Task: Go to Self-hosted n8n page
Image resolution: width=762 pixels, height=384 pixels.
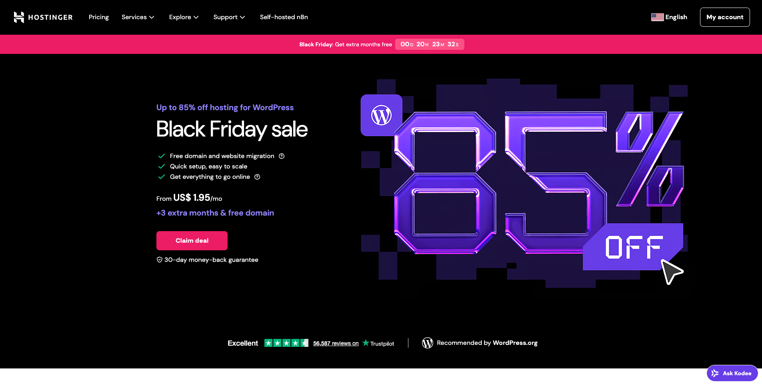Action: click(x=284, y=17)
